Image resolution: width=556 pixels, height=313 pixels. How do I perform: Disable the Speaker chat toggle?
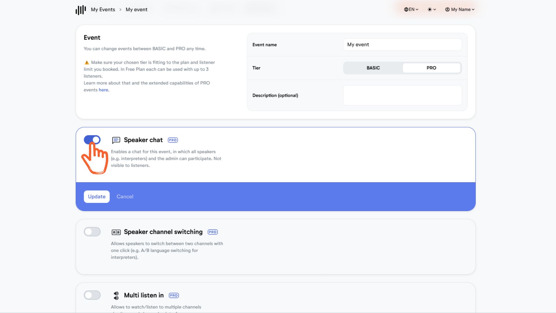point(92,140)
